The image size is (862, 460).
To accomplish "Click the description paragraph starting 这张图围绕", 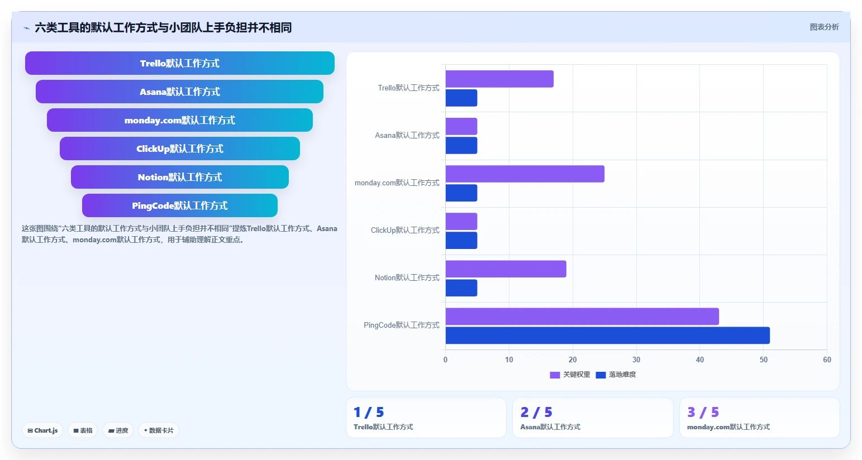I will (179, 234).
